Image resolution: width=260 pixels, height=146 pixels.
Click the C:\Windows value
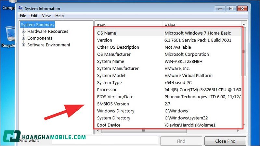[x=176, y=111]
